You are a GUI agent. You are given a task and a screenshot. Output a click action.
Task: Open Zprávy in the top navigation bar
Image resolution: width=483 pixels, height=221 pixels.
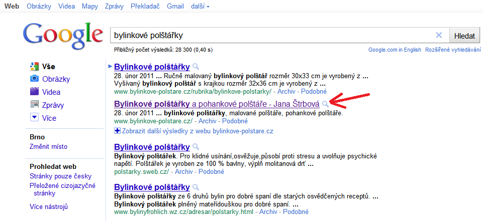point(114,6)
